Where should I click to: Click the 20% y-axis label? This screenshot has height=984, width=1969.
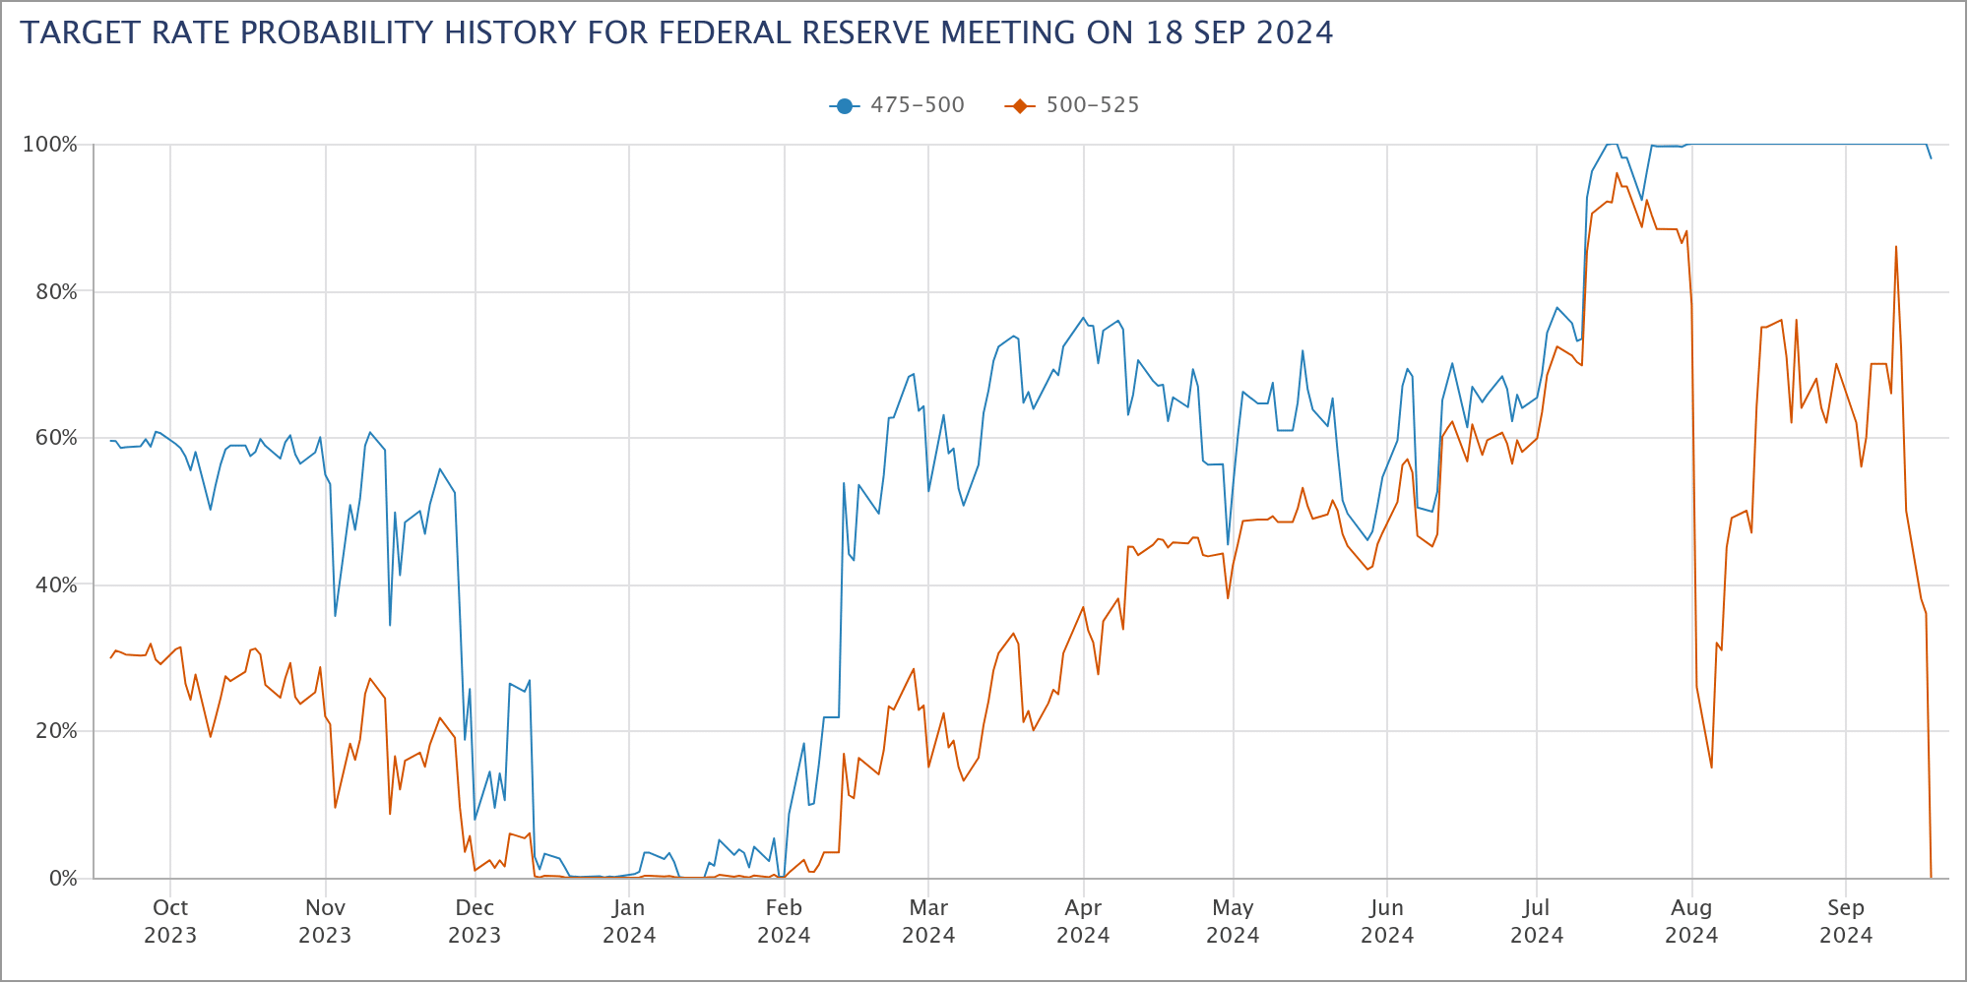coord(57,731)
